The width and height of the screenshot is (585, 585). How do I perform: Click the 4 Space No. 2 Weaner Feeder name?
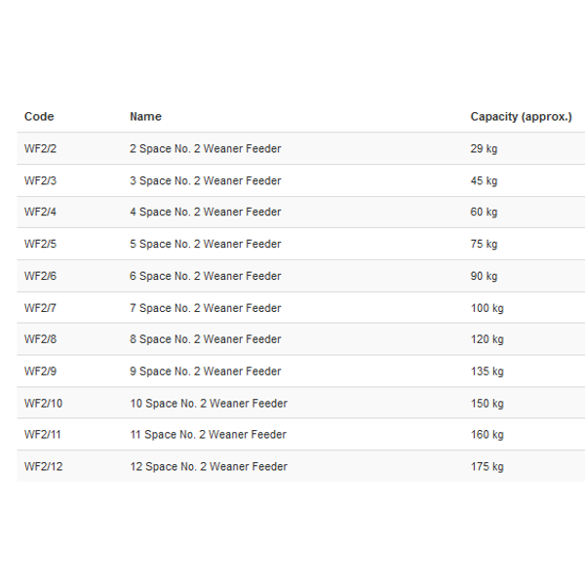click(x=205, y=212)
